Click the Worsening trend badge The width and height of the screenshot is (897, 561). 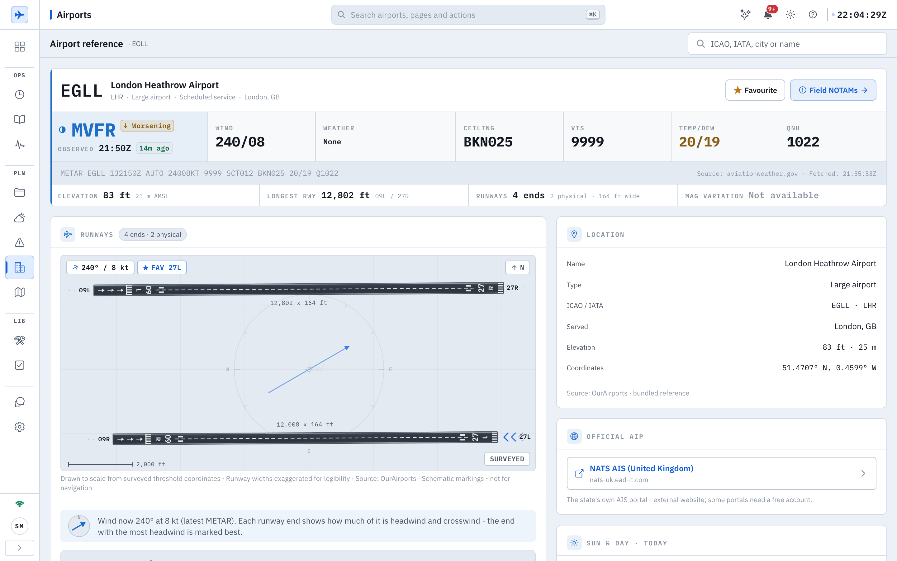pos(147,126)
